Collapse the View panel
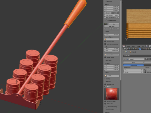 (x=105, y=31)
